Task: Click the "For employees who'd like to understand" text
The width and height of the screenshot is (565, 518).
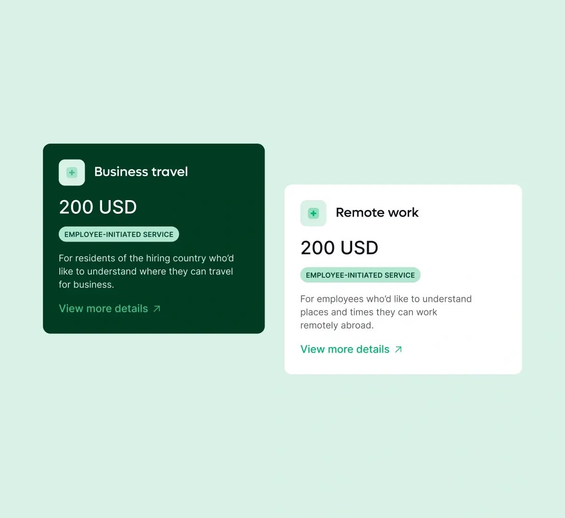Action: pyautogui.click(x=386, y=299)
